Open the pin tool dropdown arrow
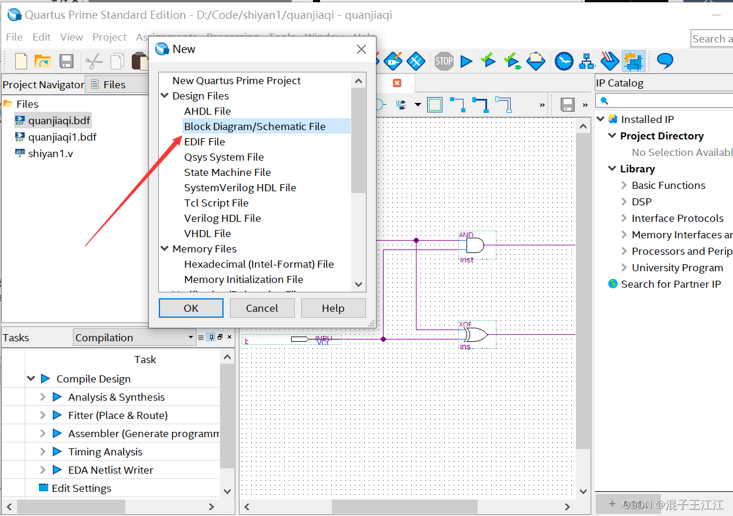Viewport: 733px width, 516px height. pyautogui.click(x=418, y=105)
